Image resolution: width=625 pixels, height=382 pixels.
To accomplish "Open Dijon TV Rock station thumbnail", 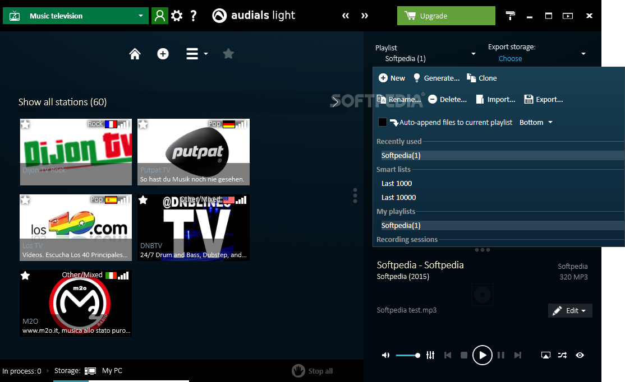I will pos(76,152).
